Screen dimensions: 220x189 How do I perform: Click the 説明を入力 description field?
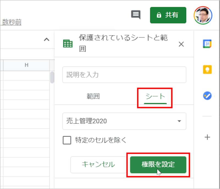point(124,75)
